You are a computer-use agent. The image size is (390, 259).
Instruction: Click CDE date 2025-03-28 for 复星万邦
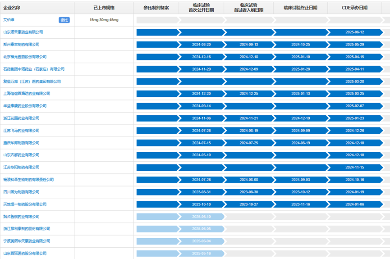[x=355, y=82]
